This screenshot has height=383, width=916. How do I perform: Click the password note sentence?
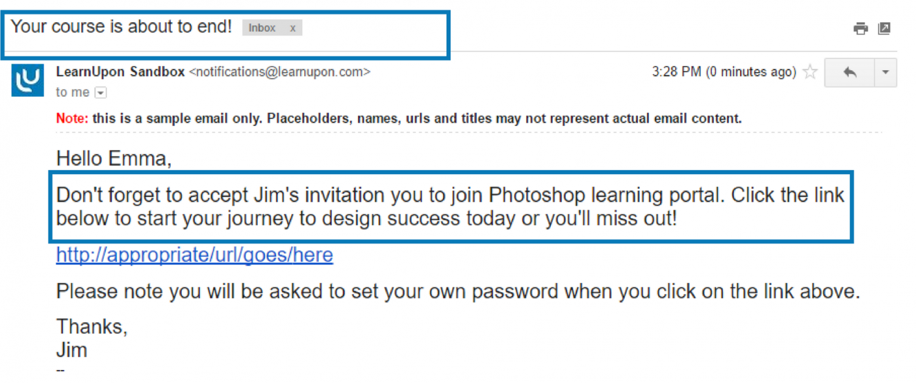click(x=457, y=291)
